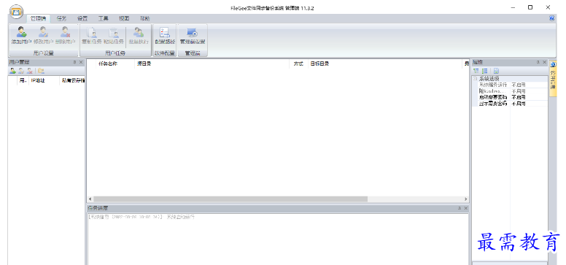This screenshot has height=265, width=566.
Task: Switch properties to categorized view icon
Action: [476, 71]
